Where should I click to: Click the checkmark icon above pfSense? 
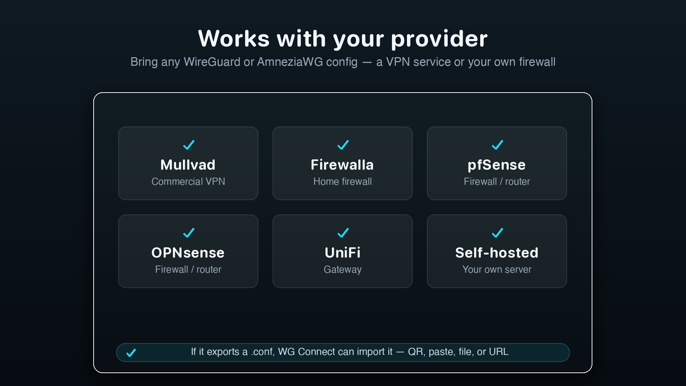[497, 145]
